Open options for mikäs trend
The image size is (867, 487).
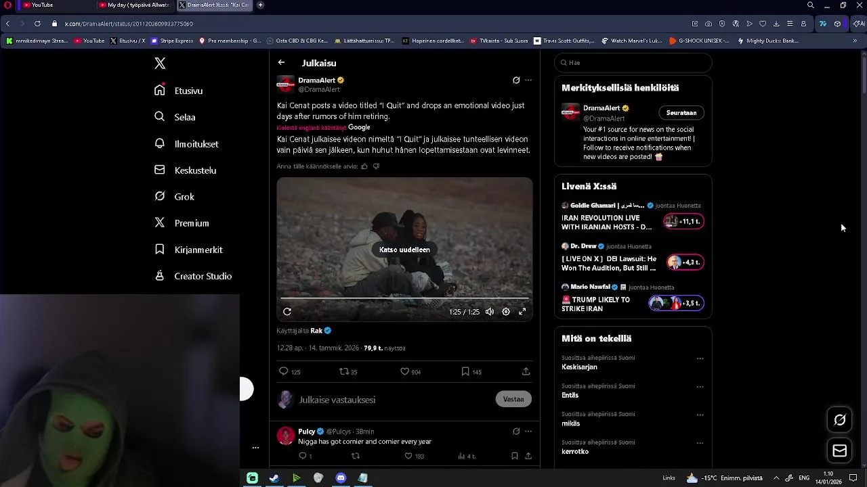(700, 415)
